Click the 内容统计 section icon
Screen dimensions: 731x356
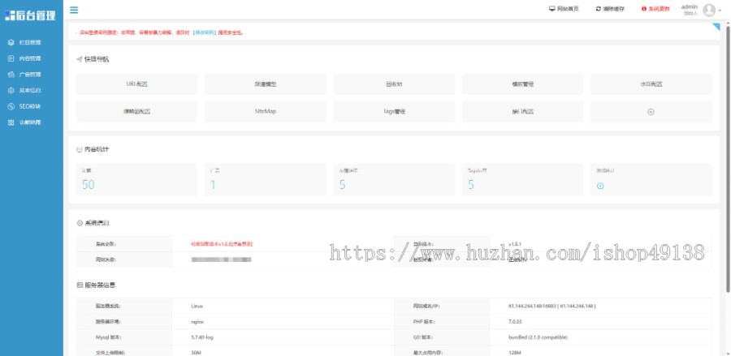80,149
